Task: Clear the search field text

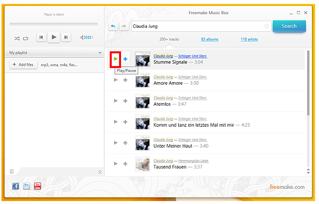Action: coord(267,26)
